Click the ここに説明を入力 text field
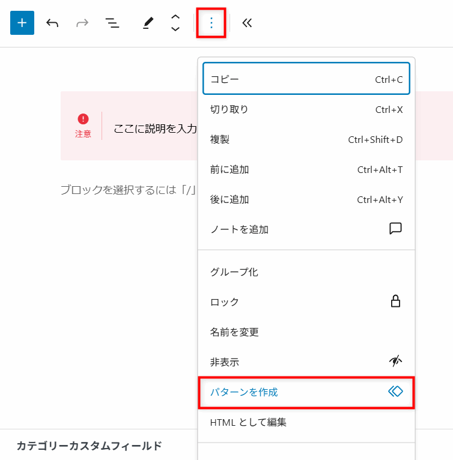This screenshot has width=453, height=460. [155, 128]
